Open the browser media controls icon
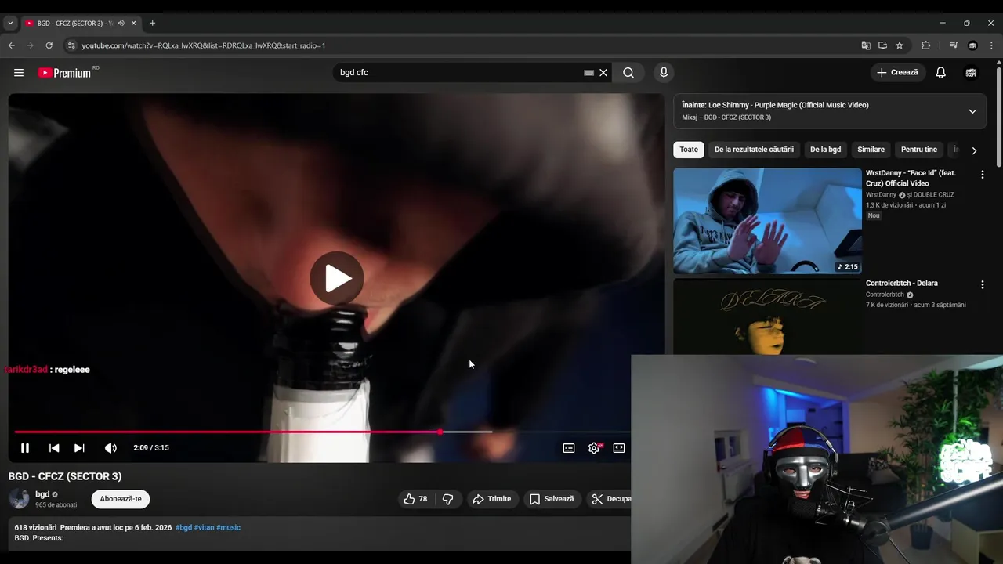The height and width of the screenshot is (564, 1003). (x=954, y=45)
